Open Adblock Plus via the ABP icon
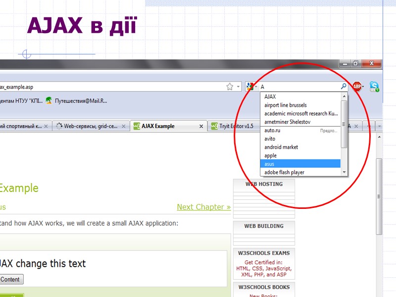The image size is (396, 297). click(x=357, y=86)
